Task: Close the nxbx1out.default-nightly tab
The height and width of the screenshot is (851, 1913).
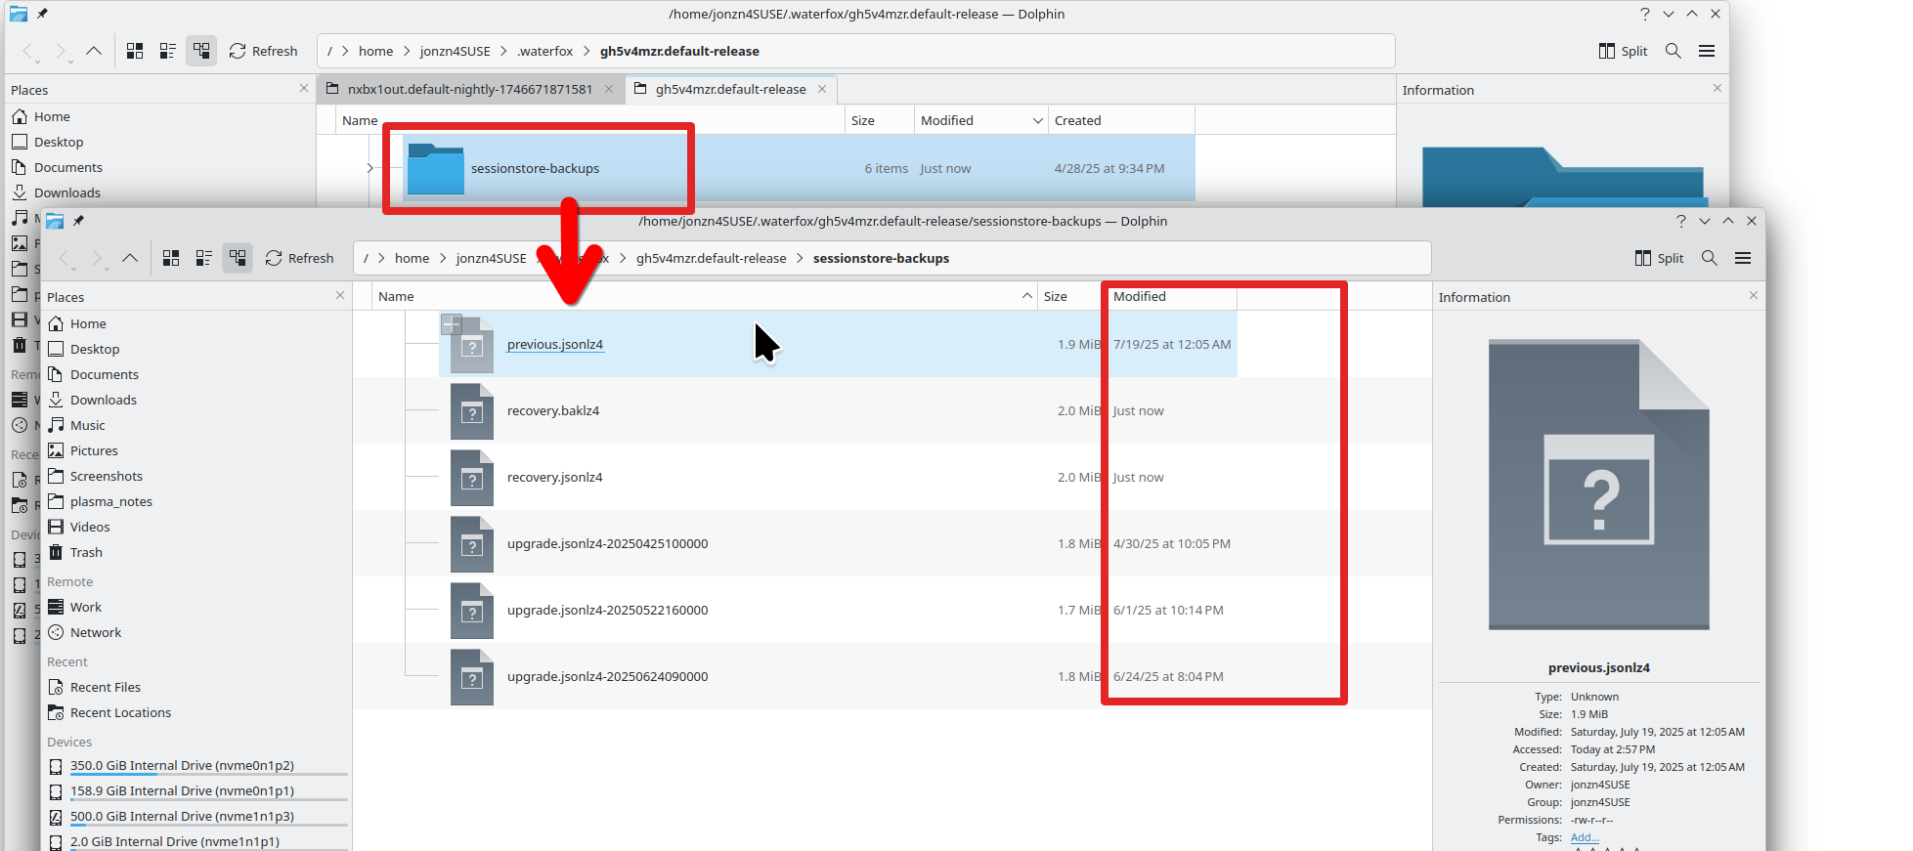Action: tap(609, 89)
